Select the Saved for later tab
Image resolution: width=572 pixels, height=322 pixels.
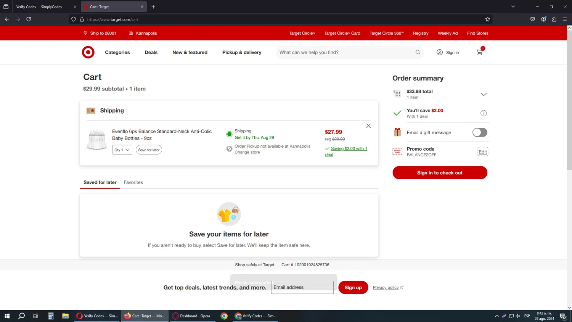[x=100, y=182]
